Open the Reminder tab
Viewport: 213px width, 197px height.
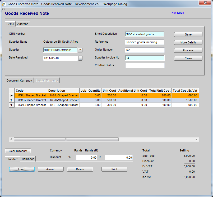click(x=28, y=159)
